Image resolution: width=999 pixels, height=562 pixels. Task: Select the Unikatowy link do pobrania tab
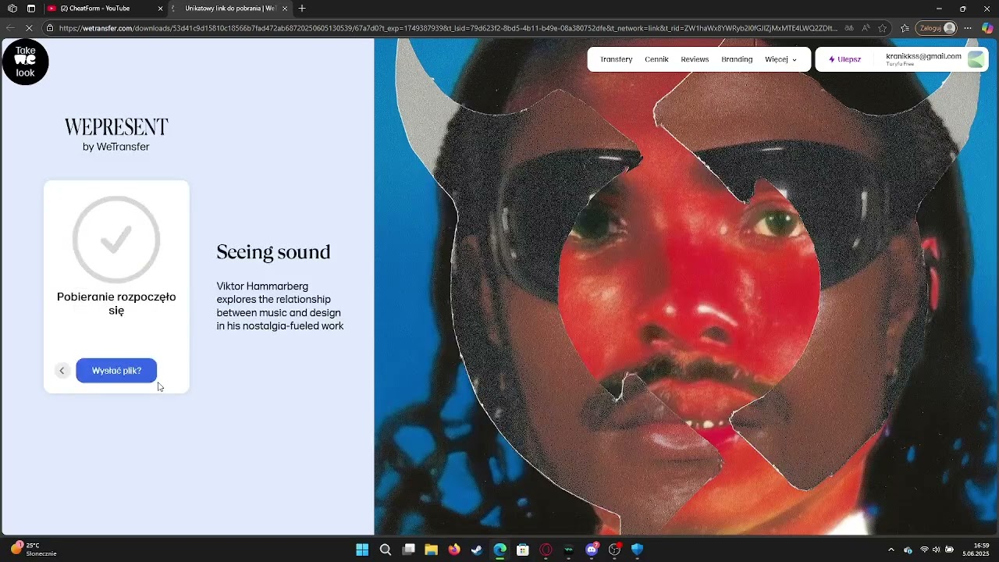[x=230, y=9]
